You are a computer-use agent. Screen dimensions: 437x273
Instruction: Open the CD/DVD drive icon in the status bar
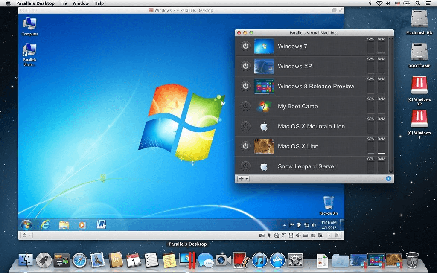[x=277, y=235]
